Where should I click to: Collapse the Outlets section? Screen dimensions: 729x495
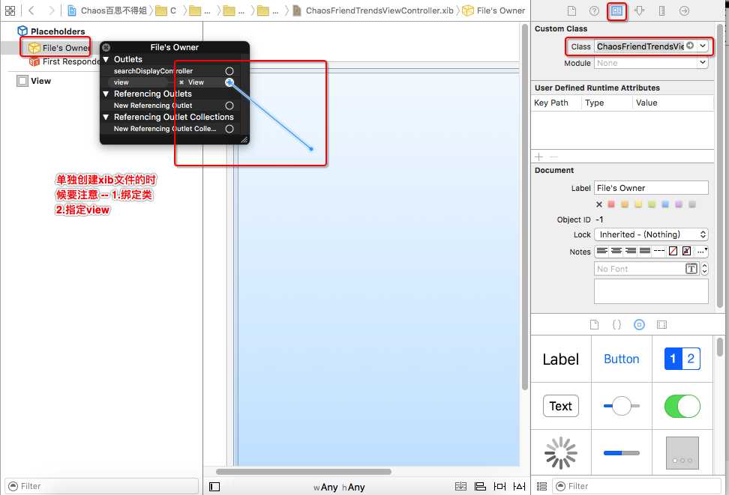[106, 59]
